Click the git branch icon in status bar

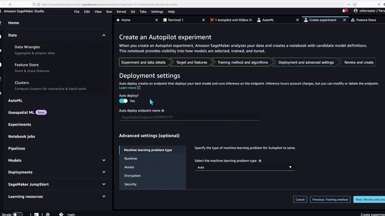61,214
